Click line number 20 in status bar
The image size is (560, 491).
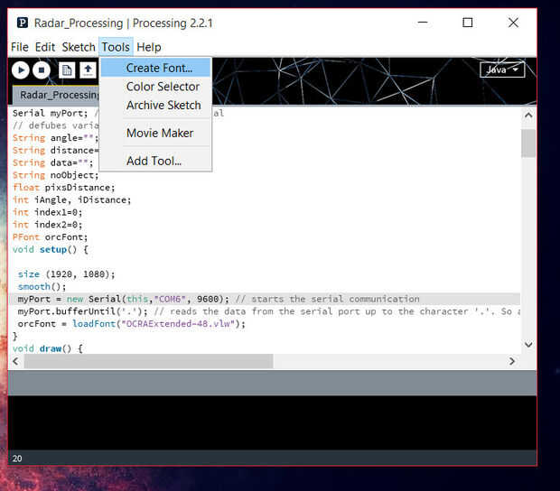(x=17, y=459)
